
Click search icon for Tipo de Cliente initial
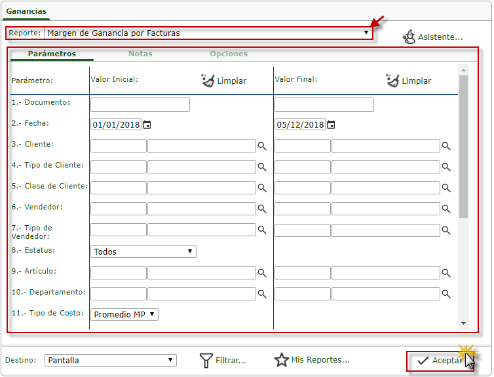coord(261,167)
